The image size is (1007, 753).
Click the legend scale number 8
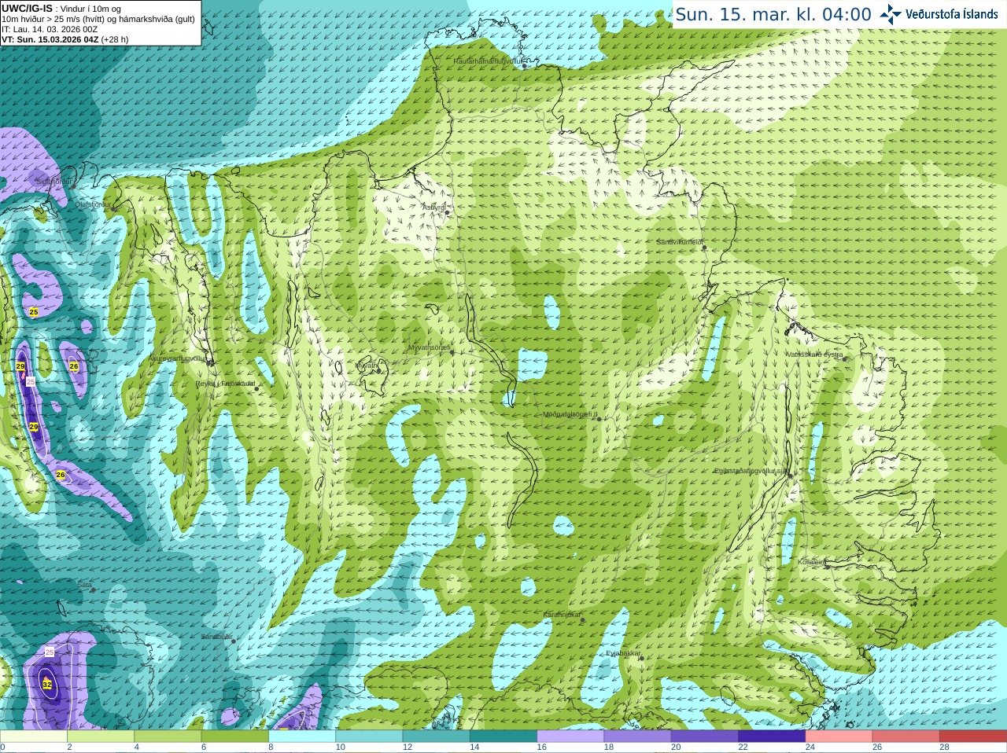click(x=271, y=747)
